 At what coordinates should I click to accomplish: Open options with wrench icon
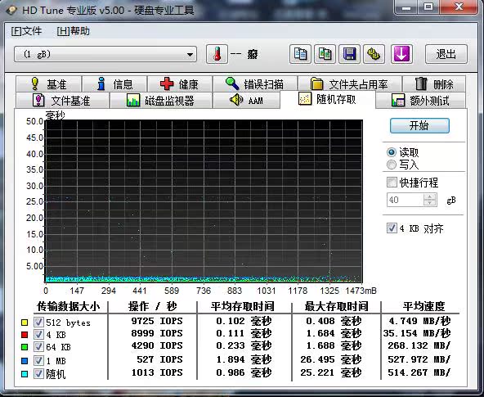(x=374, y=54)
